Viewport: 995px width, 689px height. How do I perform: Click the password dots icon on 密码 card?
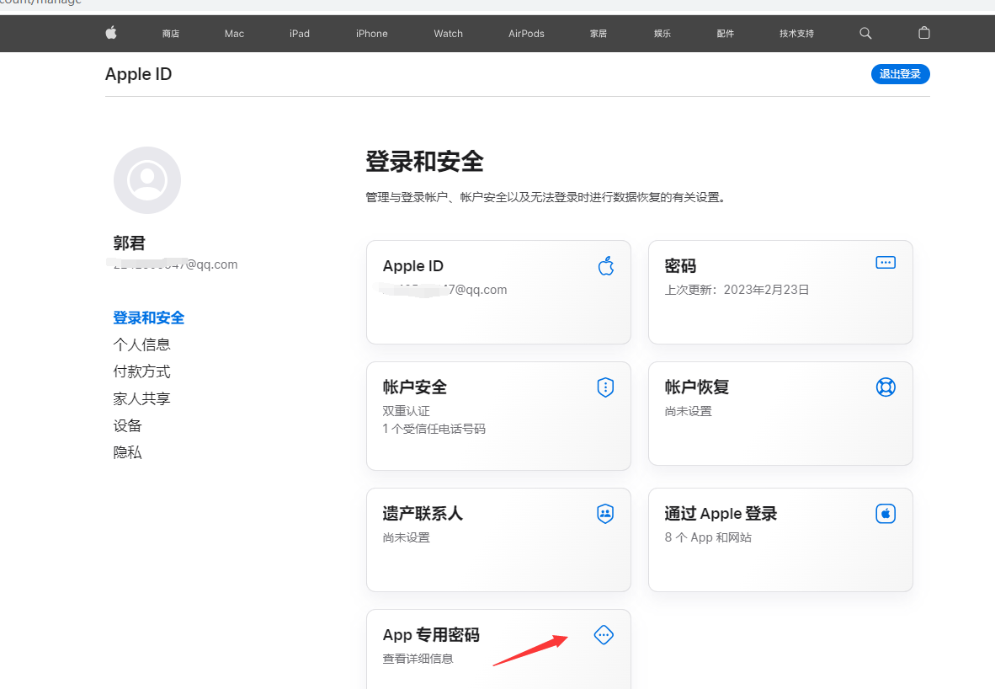pos(886,262)
